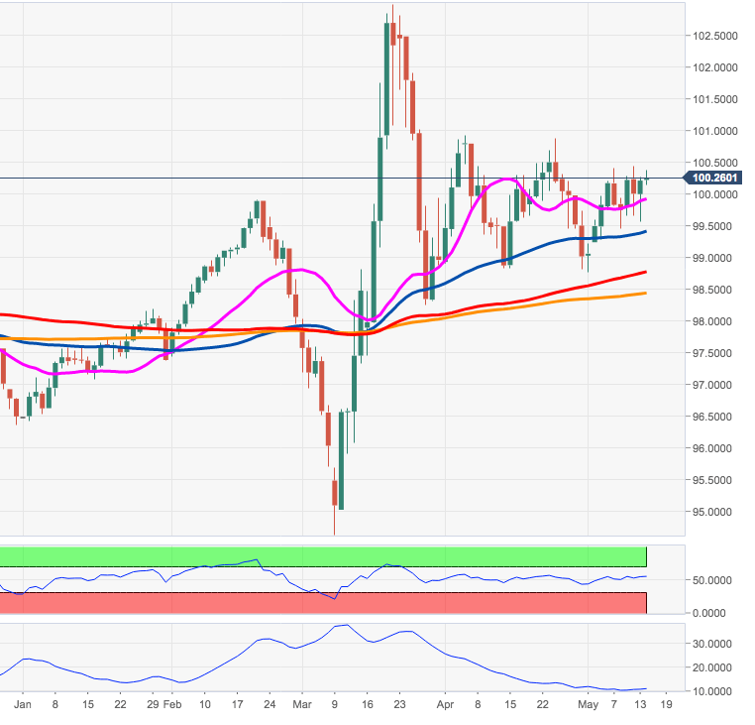Click the 101.0000 price axis label
Viewport: 755px width, 725px height.
[x=715, y=131]
